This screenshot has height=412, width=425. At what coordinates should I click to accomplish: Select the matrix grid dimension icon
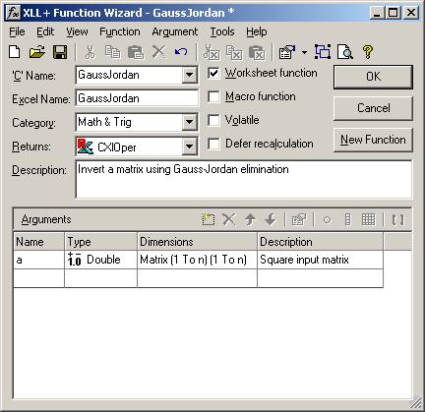tap(368, 219)
